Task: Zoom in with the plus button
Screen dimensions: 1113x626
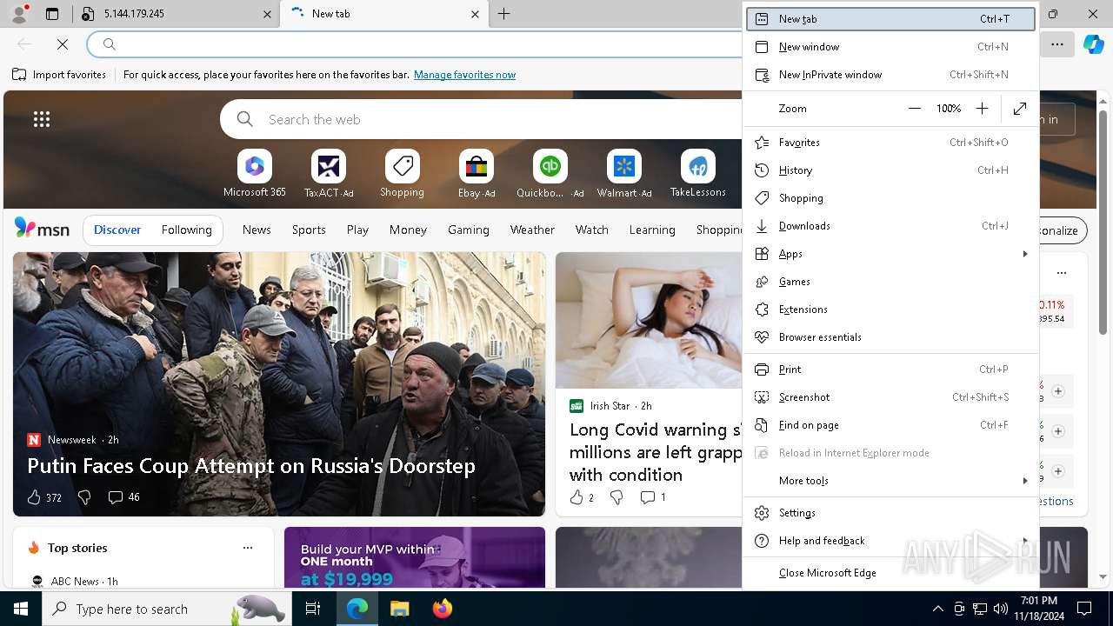Action: (982, 109)
